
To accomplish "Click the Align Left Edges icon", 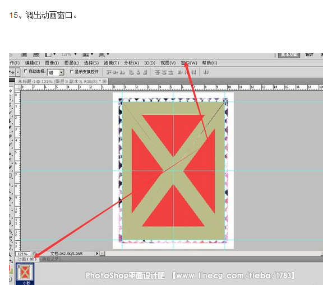I will point(131,72).
